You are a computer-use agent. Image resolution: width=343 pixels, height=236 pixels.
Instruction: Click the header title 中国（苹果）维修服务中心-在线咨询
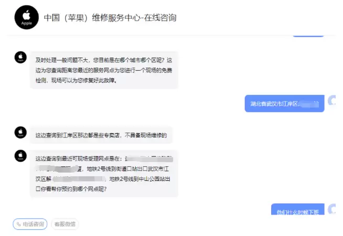(x=110, y=18)
